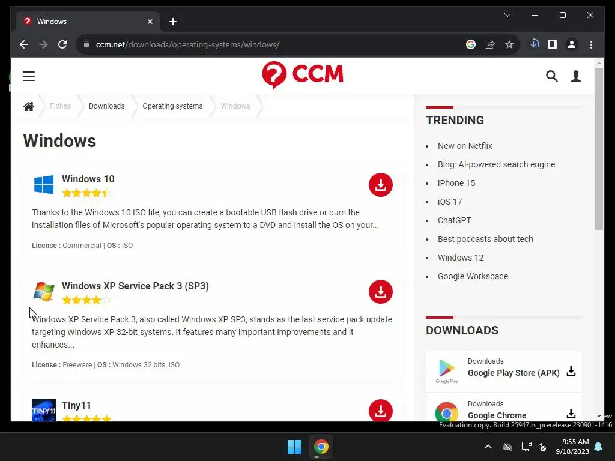This screenshot has width=615, height=461.
Task: Open the ChatGPT trending link
Action: click(x=454, y=220)
